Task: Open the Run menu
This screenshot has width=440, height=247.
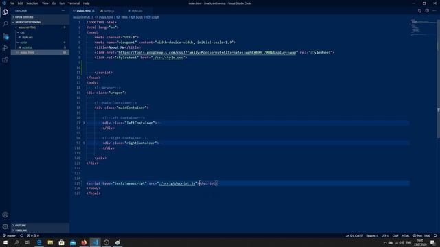Action: 62,3
